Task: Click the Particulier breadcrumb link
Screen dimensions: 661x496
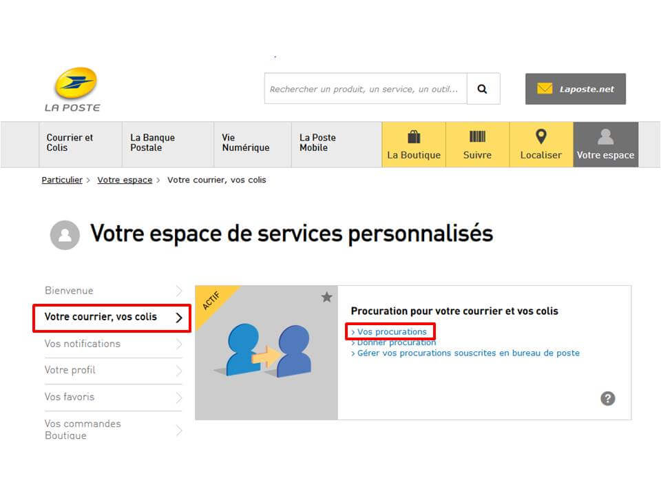Action: click(x=61, y=180)
